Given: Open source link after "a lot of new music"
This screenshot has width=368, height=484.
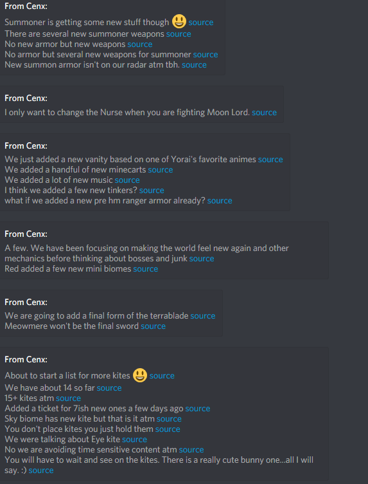Looking at the screenshot, I should point(127,180).
